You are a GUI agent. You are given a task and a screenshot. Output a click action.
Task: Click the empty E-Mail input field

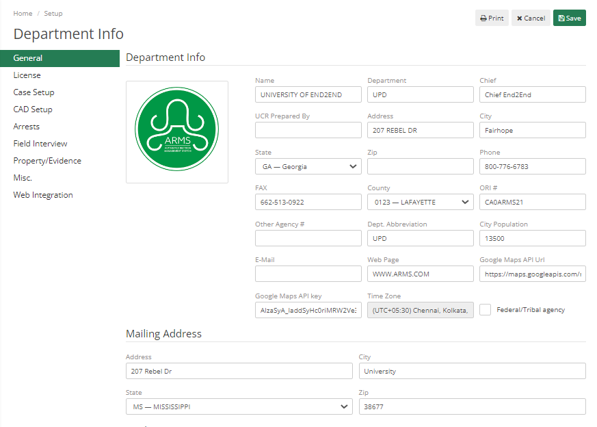tap(308, 274)
